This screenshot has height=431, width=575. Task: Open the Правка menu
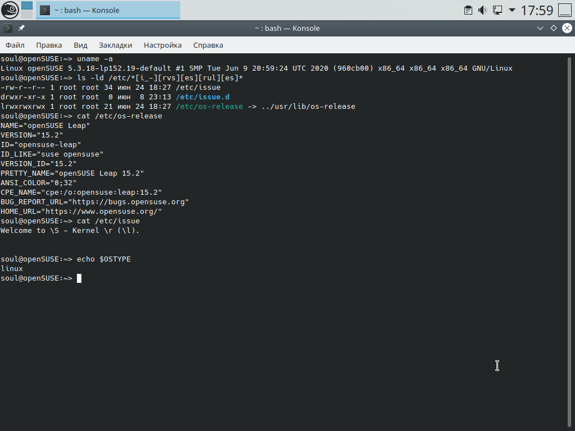click(49, 45)
